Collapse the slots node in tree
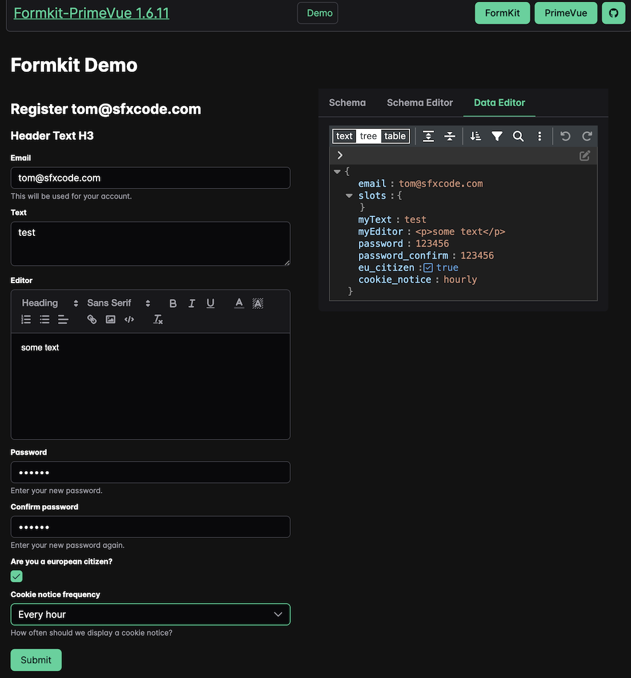This screenshot has width=631, height=678. pos(349,196)
